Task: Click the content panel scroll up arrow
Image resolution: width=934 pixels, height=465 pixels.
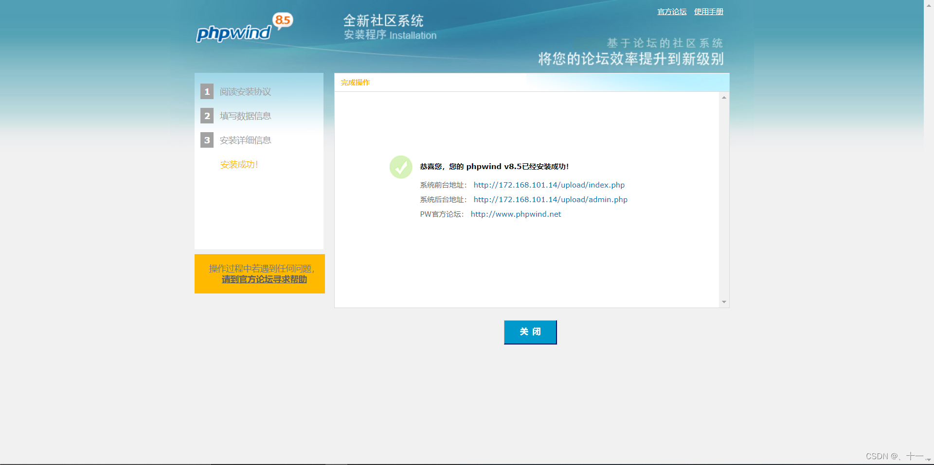Action: [724, 98]
